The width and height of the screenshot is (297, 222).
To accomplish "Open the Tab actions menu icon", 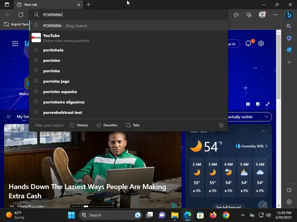I will pyautogui.click(x=7, y=5).
